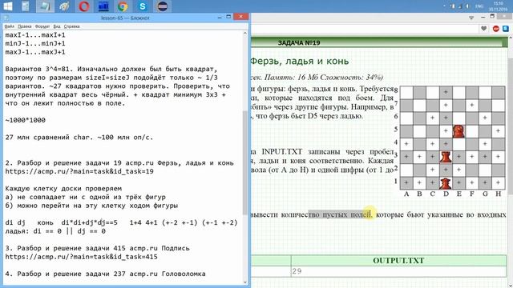The image size is (513, 288).
Task: Click the Notepad window system icon
Action: (6, 18)
